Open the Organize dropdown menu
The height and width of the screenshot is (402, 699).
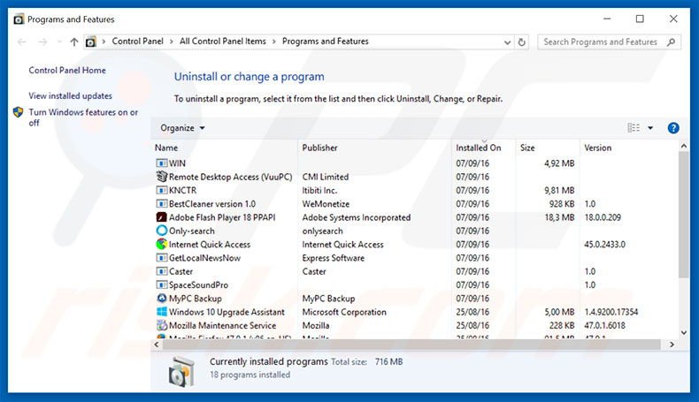(x=182, y=128)
